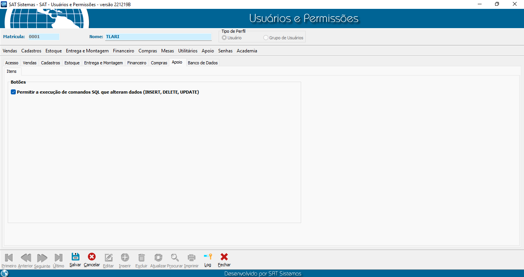
Task: Click the Excluir trash icon
Action: click(x=142, y=258)
